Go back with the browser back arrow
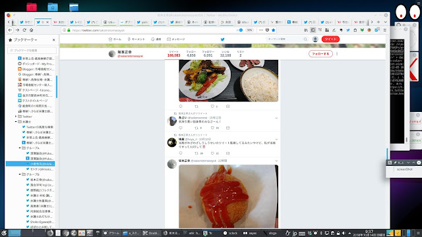 [11, 30]
